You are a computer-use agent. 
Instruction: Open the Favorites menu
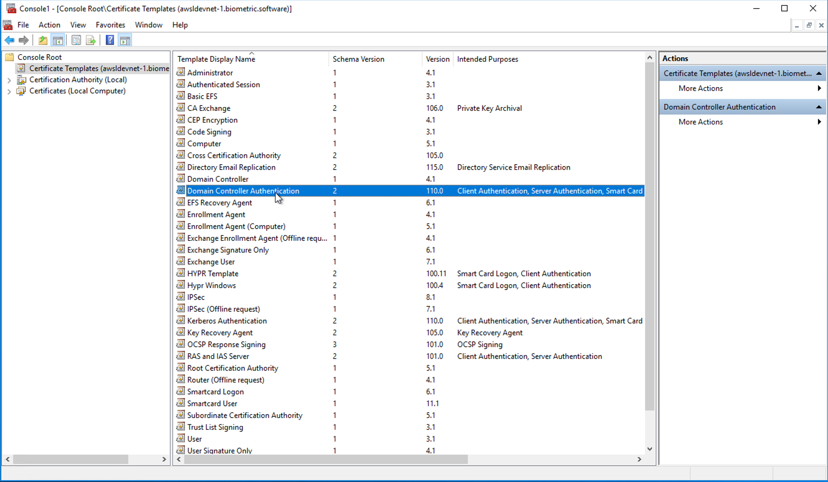coord(110,25)
